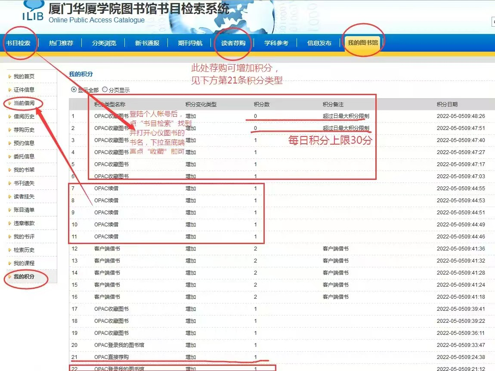
Task: Click the 积分数 column header
Action: coord(262,104)
